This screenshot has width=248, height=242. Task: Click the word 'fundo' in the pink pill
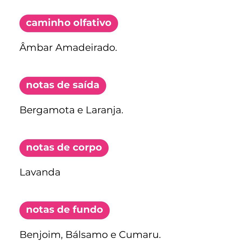89,210
